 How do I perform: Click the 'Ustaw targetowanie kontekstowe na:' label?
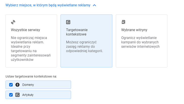[x=31, y=76]
